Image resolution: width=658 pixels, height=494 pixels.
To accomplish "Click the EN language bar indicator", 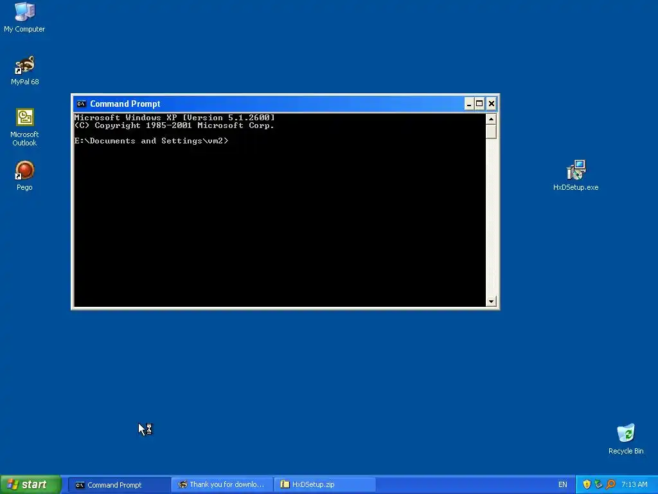I will coord(562,484).
